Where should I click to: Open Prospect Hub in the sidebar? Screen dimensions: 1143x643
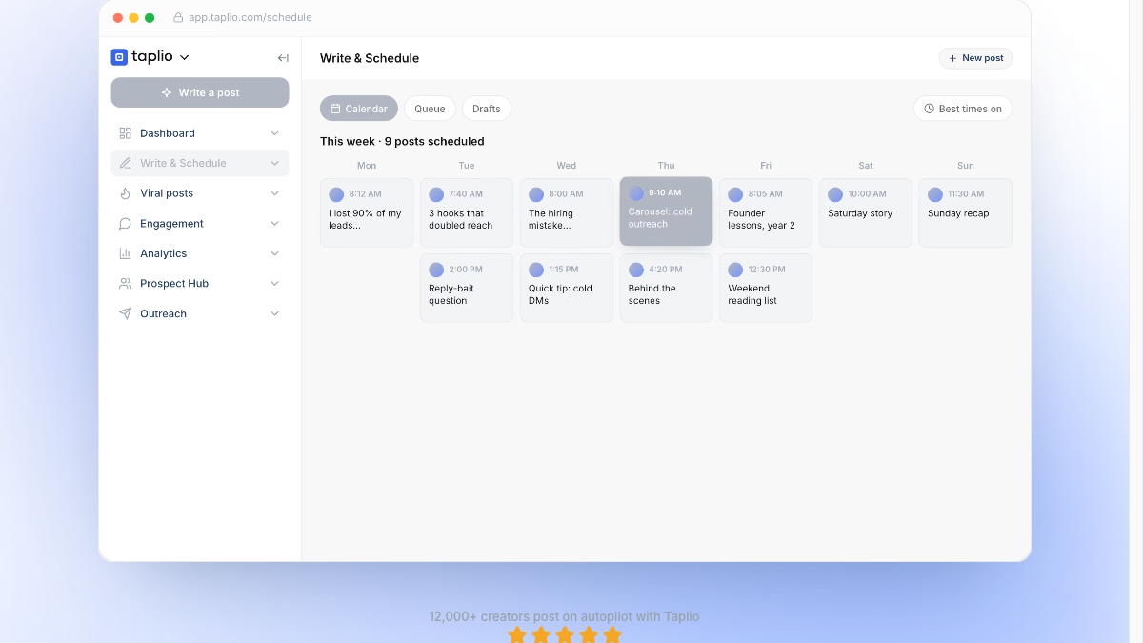click(x=200, y=284)
